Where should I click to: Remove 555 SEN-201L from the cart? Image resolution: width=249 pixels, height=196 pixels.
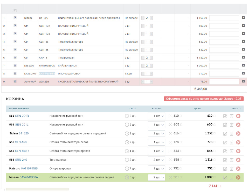coord(238,125)
